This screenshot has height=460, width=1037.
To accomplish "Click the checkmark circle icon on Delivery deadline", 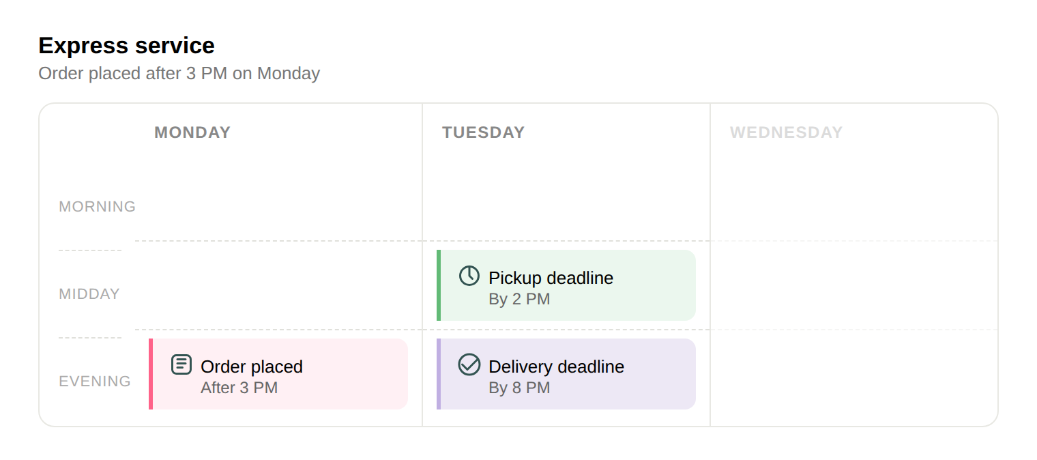I will pyautogui.click(x=469, y=364).
